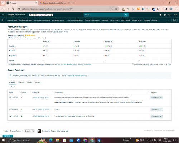
Task: Open the Chrome profile avatar
Action: pyautogui.click(x=171, y=9)
